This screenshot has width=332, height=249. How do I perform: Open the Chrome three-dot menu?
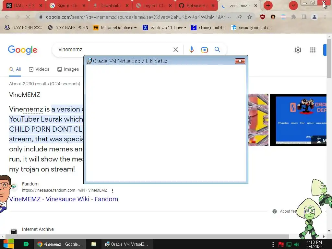click(325, 17)
